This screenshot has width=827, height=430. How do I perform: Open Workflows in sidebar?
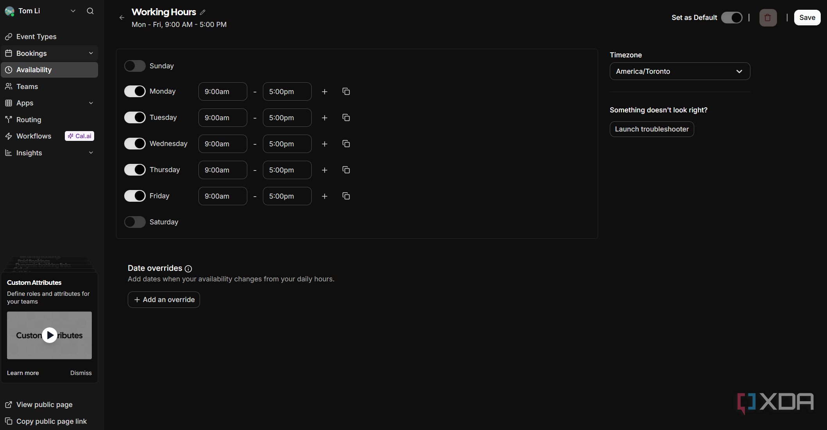pos(49,136)
